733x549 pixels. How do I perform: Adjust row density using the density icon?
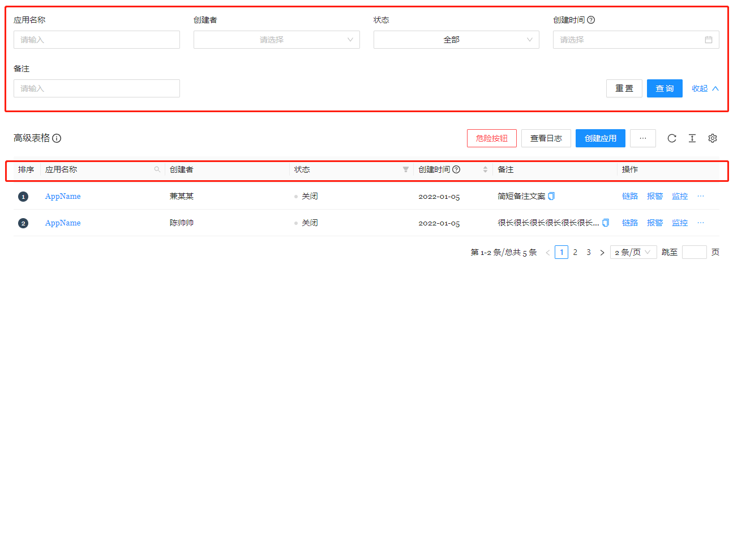(692, 138)
